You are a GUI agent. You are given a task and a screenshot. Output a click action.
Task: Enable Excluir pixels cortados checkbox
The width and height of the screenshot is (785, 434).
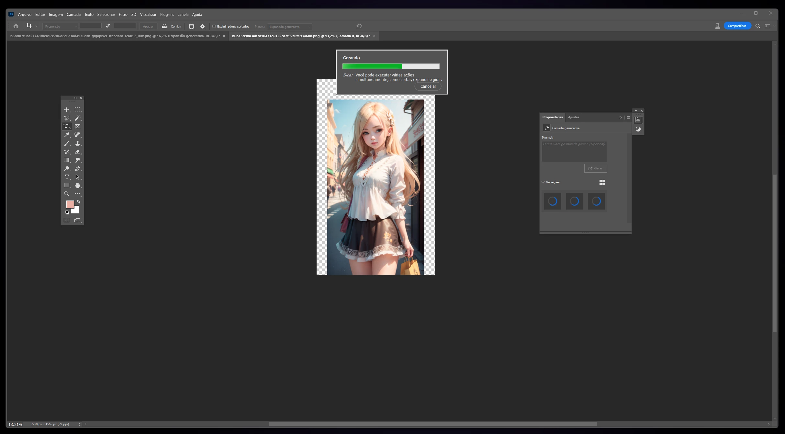(214, 26)
